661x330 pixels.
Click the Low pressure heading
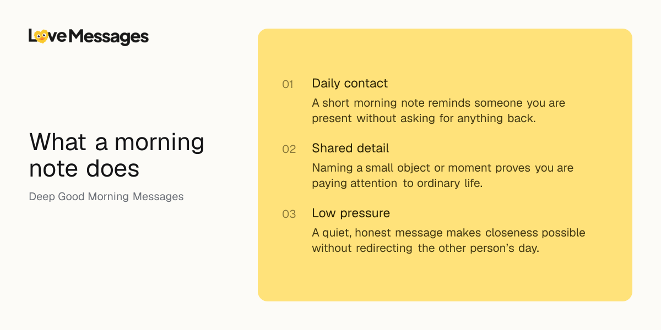click(351, 213)
